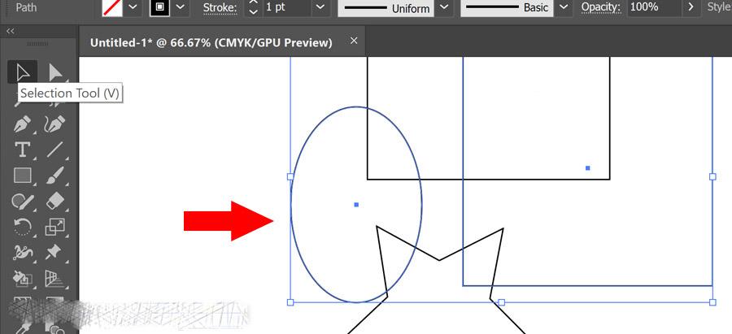Viewport: 732px width, 334px height.
Task: Click the 100% opacity input field
Action: tap(653, 7)
